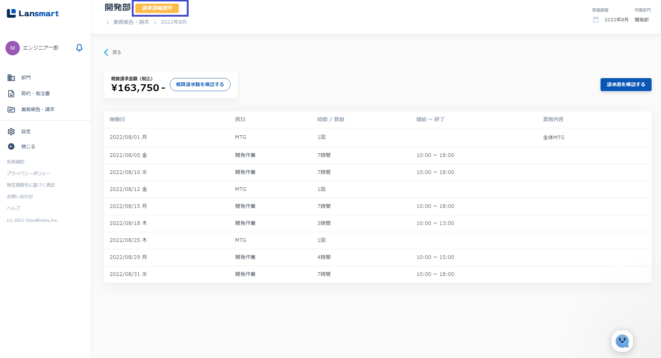Click the 稼働日 column header
Viewport: 661px width, 358px height.
coord(117,119)
